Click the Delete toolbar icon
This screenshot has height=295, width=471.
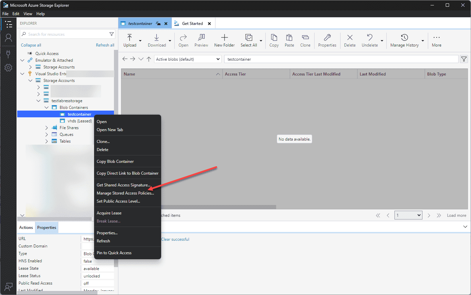click(350, 40)
